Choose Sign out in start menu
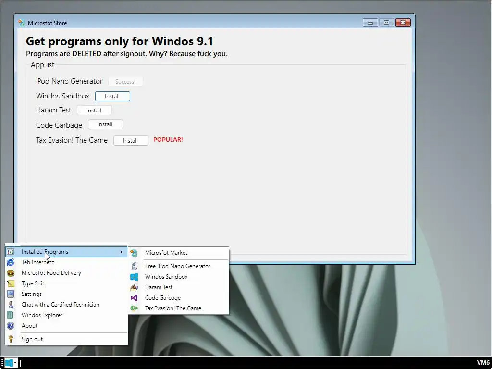 pos(66,339)
